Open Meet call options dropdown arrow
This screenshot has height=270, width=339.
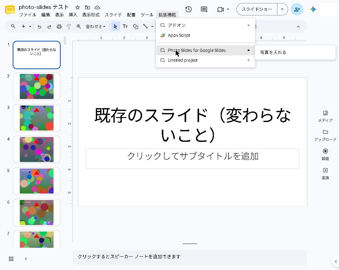228,9
